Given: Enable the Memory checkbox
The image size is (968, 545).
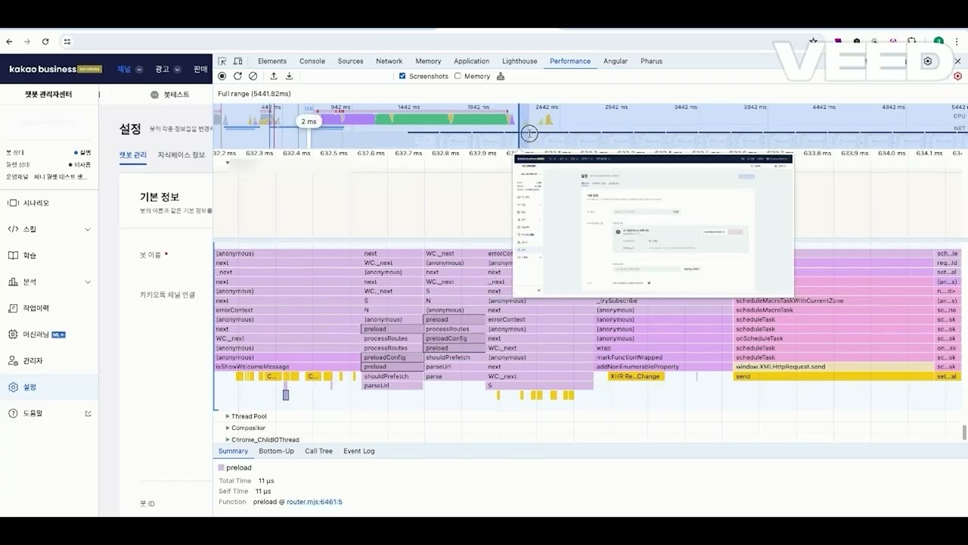Looking at the screenshot, I should 458,76.
